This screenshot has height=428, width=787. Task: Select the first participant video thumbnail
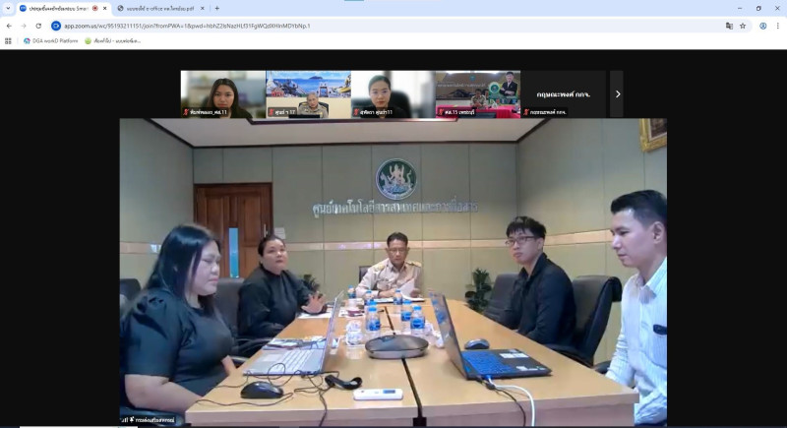[x=222, y=93]
